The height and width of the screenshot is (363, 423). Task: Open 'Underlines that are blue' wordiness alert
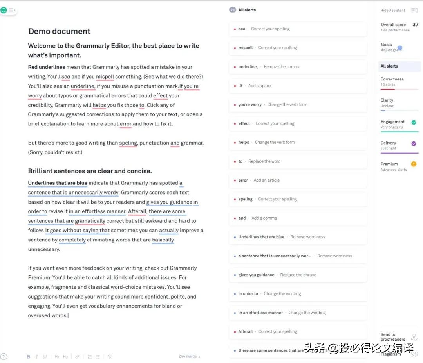click(298, 237)
